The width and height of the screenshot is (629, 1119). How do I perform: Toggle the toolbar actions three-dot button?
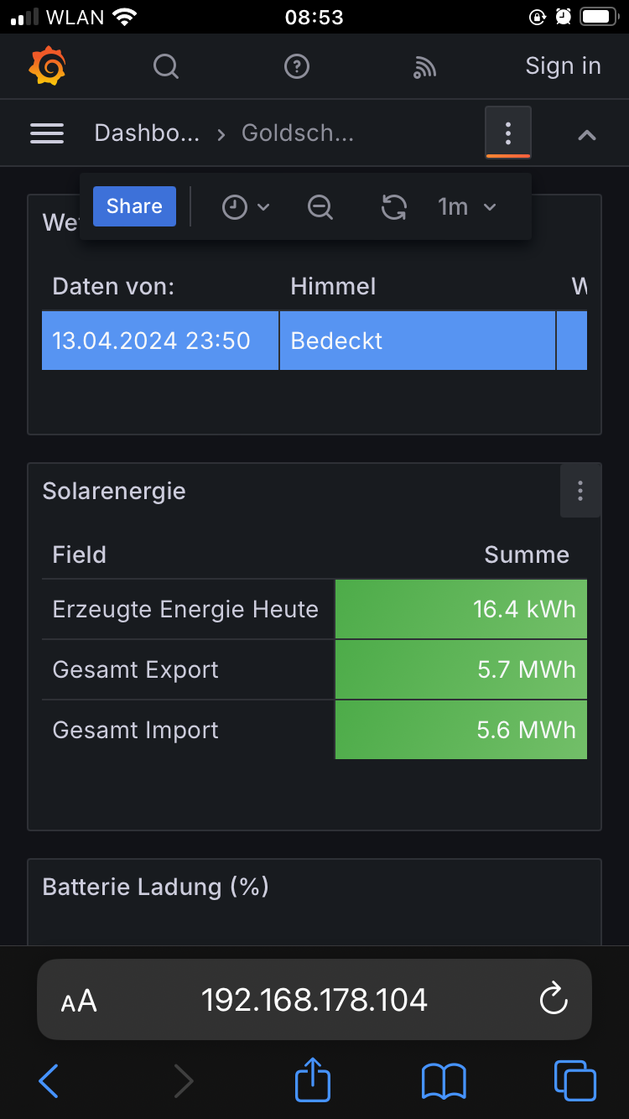[507, 133]
